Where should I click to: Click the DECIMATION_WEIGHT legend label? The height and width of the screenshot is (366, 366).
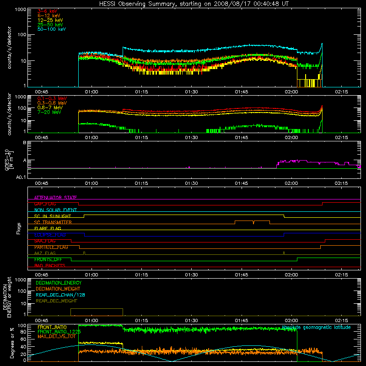pos(58,289)
